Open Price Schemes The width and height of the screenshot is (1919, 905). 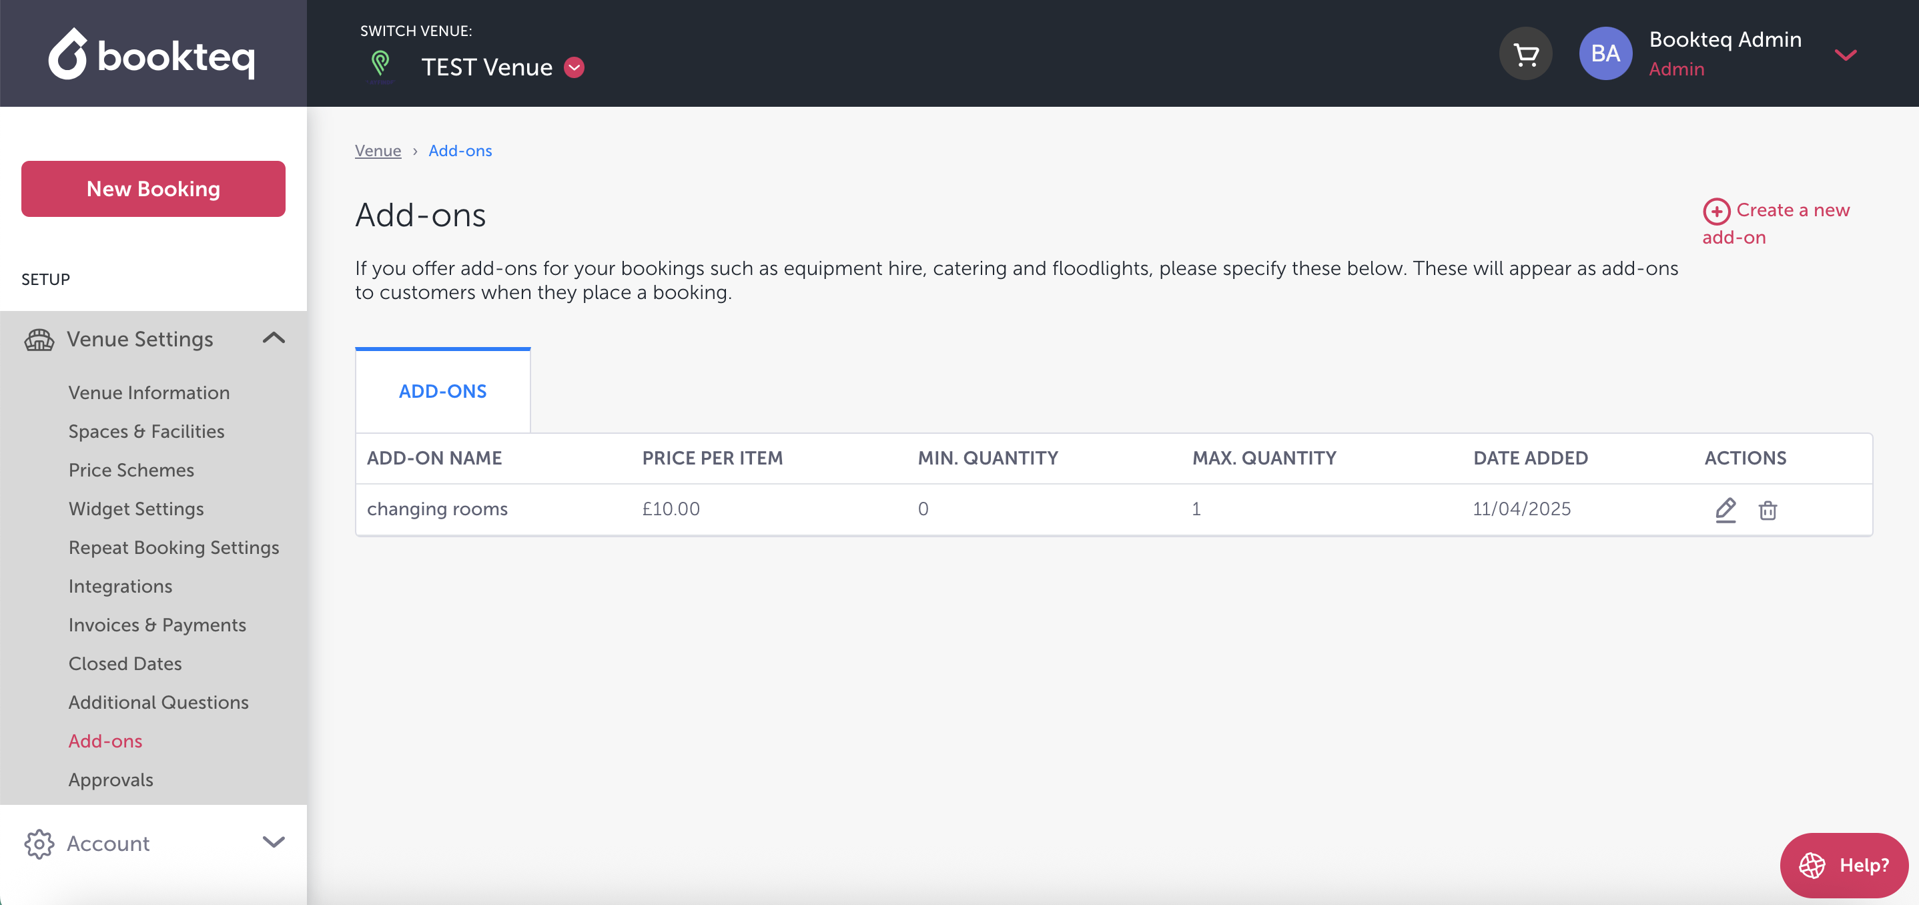coord(131,470)
